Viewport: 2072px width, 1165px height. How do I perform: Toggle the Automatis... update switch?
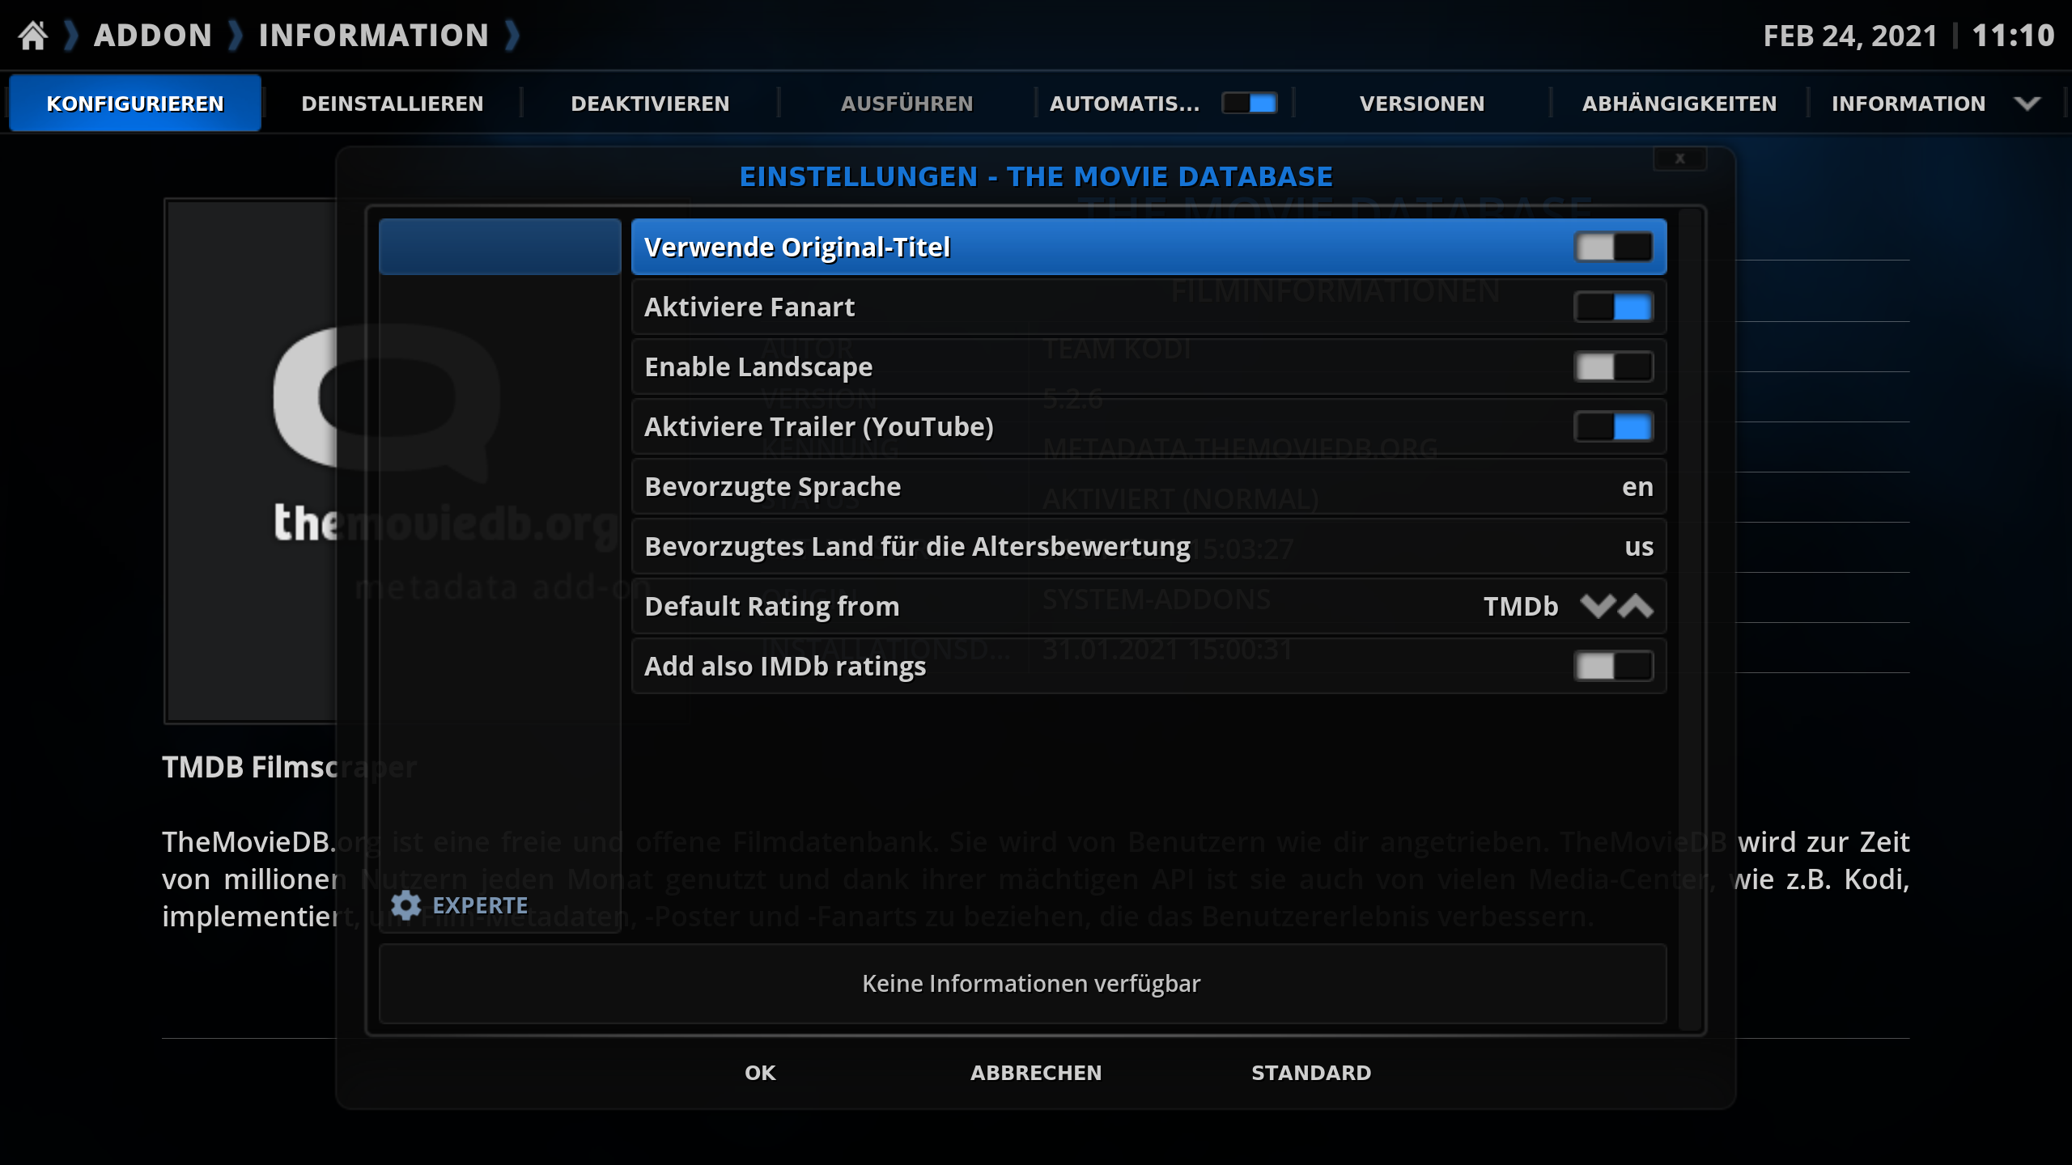[1250, 104]
